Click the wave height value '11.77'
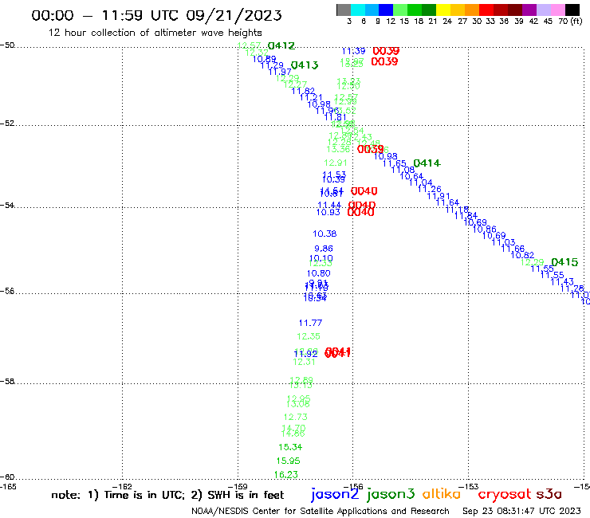This screenshot has width=590, height=518. tap(310, 323)
